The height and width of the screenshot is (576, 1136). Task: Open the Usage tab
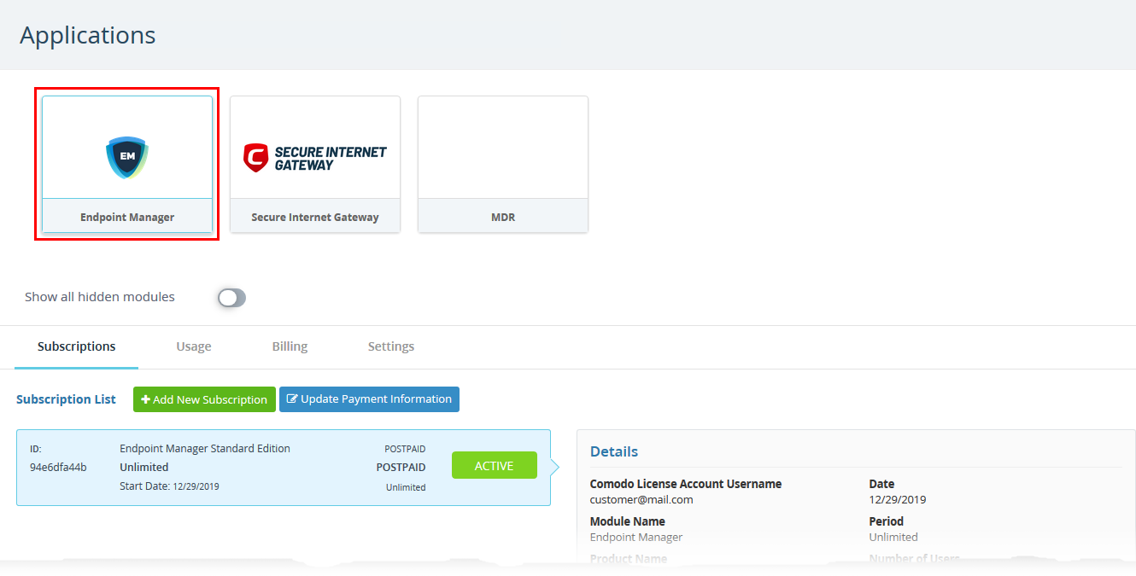194,346
